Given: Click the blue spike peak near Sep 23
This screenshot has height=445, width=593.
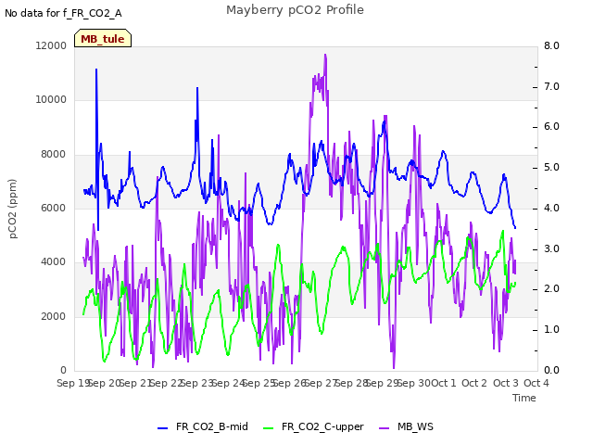Looking at the screenshot, I should tap(197, 88).
